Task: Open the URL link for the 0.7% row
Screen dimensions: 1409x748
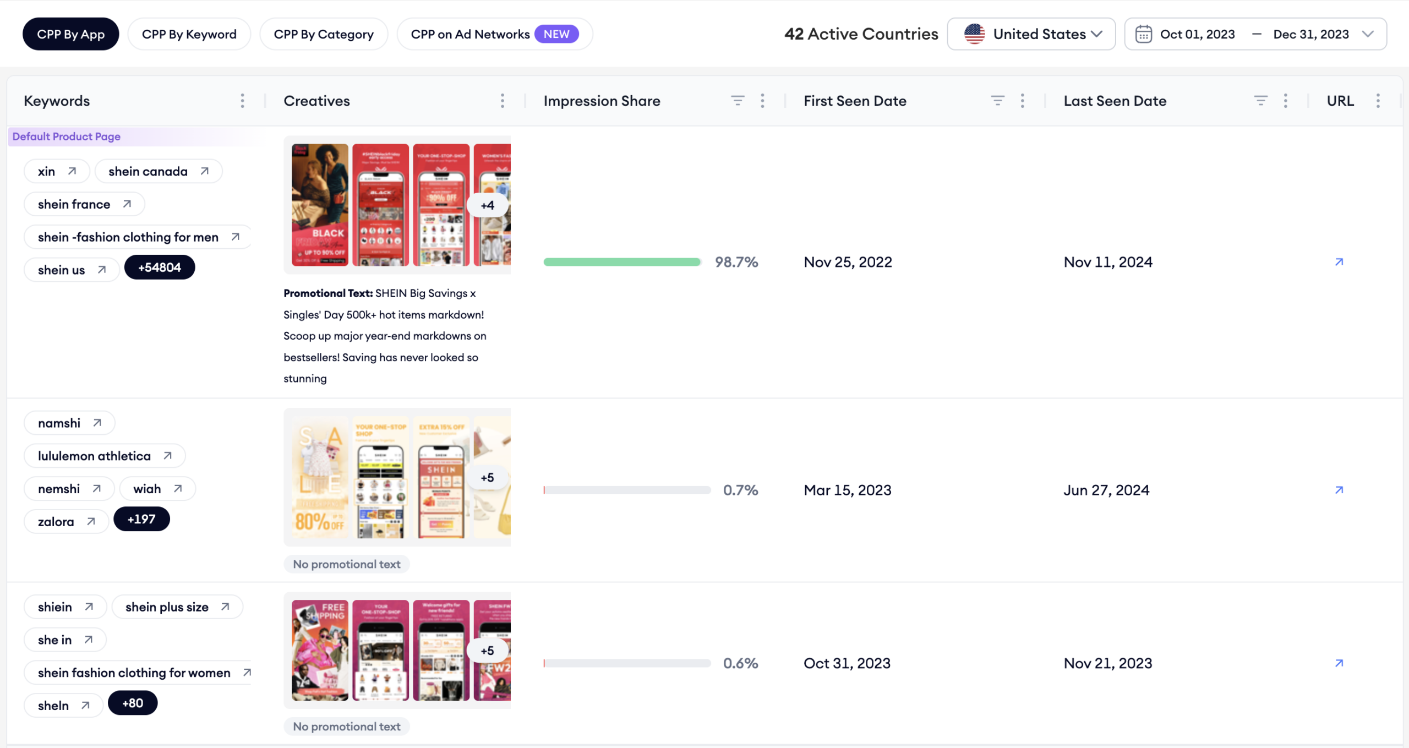Action: (x=1339, y=490)
